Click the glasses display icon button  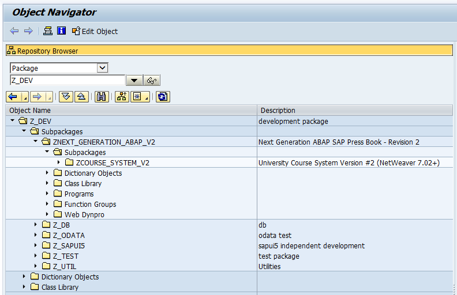152,81
